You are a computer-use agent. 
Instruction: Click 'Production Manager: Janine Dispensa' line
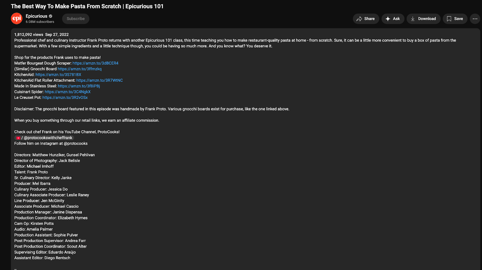click(48, 212)
